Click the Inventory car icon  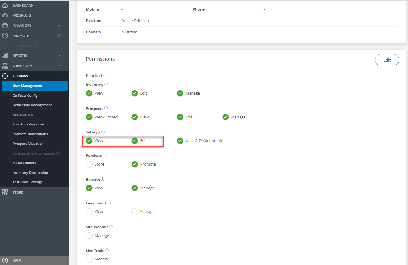point(5,25)
